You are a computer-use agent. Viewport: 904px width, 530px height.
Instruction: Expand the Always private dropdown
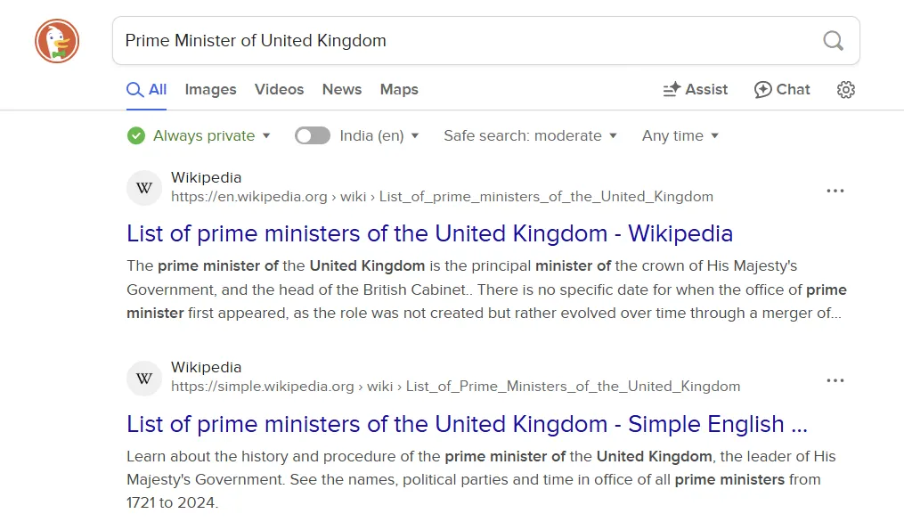click(203, 135)
